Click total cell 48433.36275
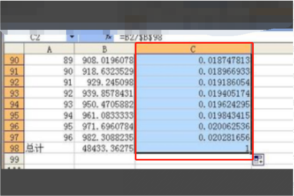 tap(105, 149)
